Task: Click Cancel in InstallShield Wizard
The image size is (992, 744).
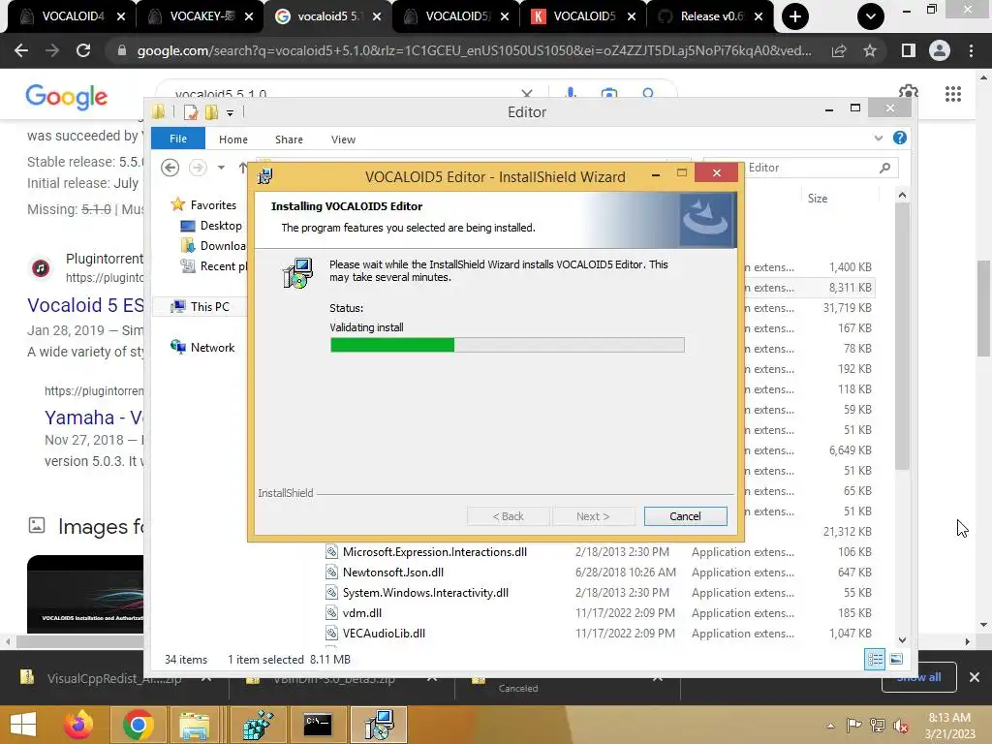Action: 685,516
